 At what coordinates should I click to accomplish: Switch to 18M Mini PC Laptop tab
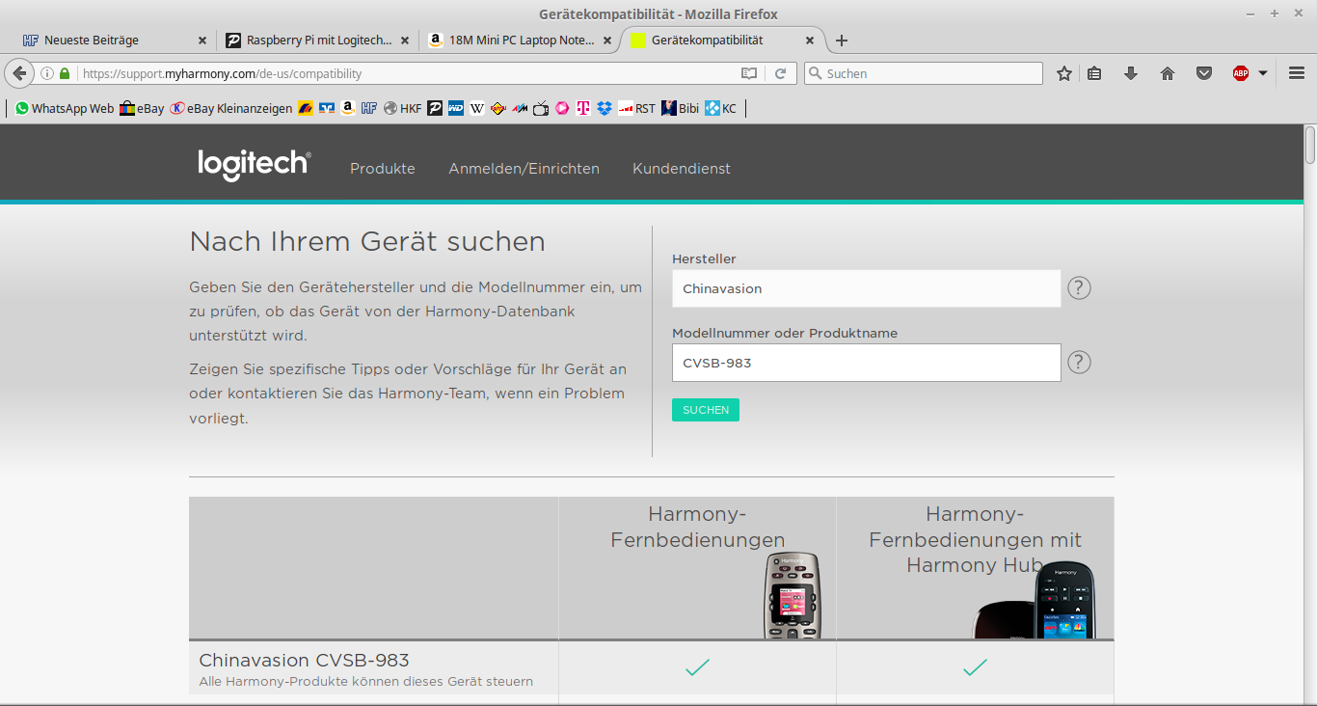[x=521, y=41]
